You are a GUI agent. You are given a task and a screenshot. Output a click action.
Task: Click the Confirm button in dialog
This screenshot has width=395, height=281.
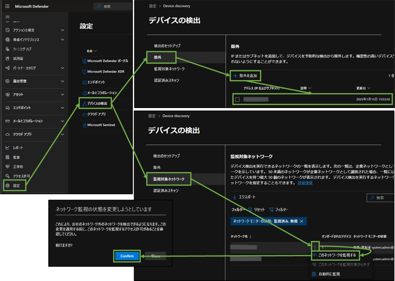[127, 256]
